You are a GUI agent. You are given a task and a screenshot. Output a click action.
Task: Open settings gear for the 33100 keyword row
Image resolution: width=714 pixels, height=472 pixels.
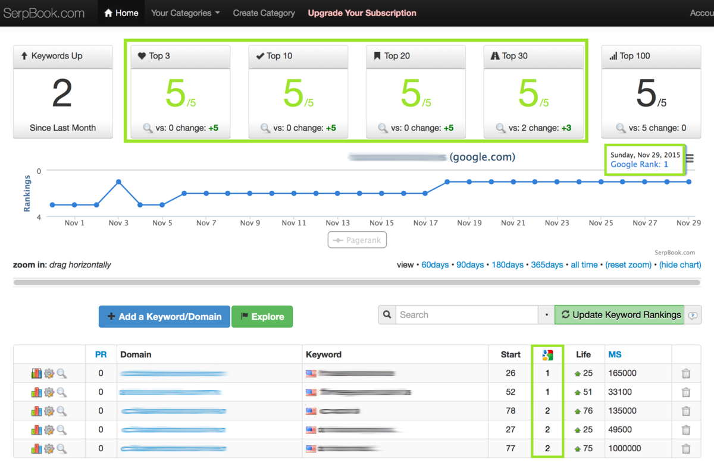(x=49, y=392)
